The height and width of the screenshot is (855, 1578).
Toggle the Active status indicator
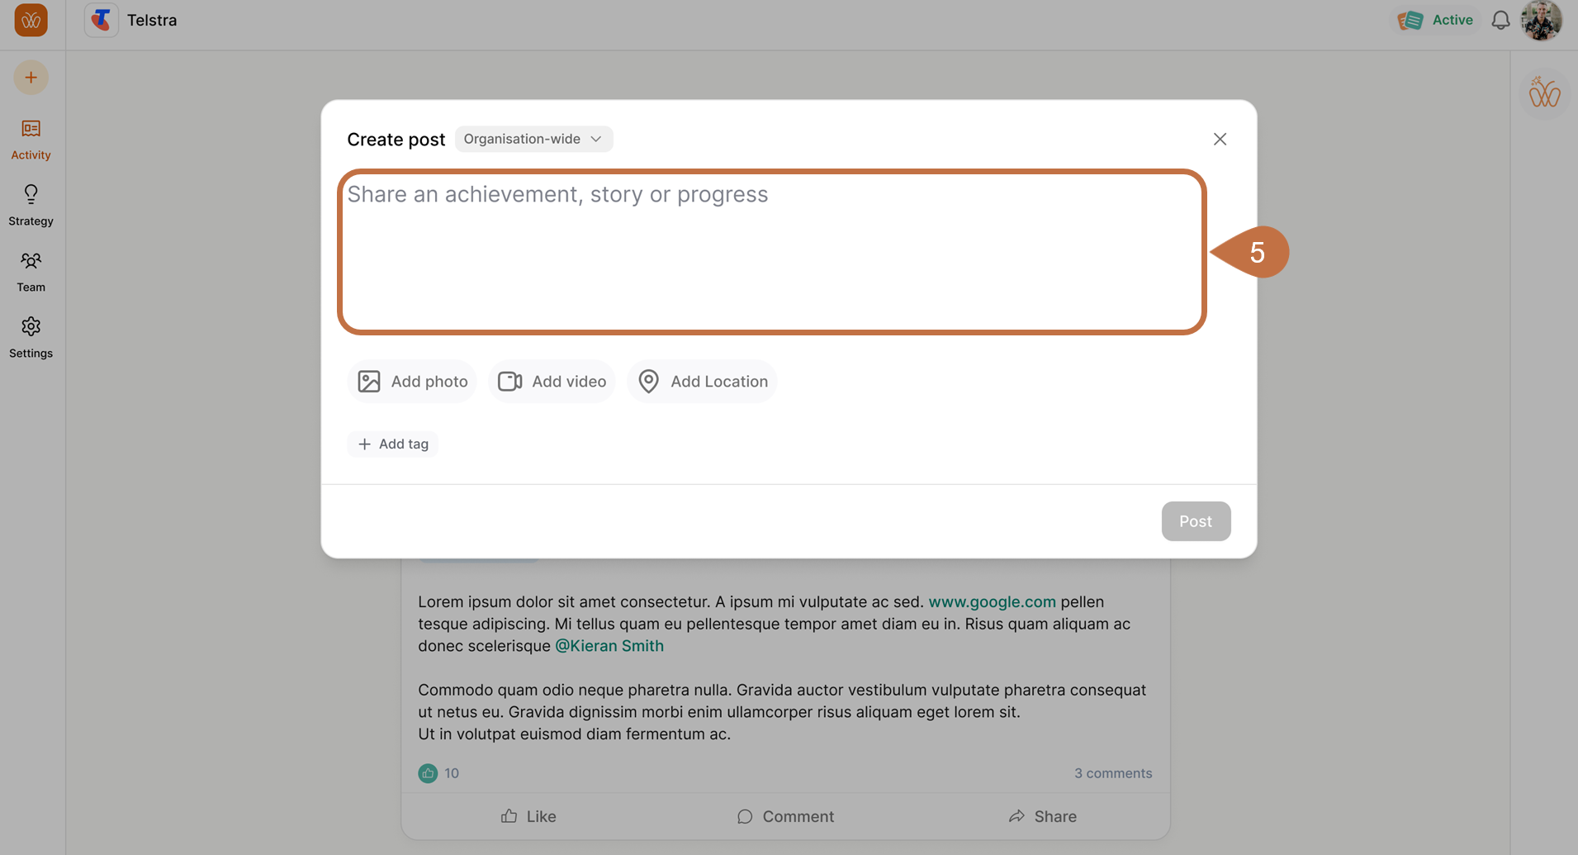pos(1436,20)
